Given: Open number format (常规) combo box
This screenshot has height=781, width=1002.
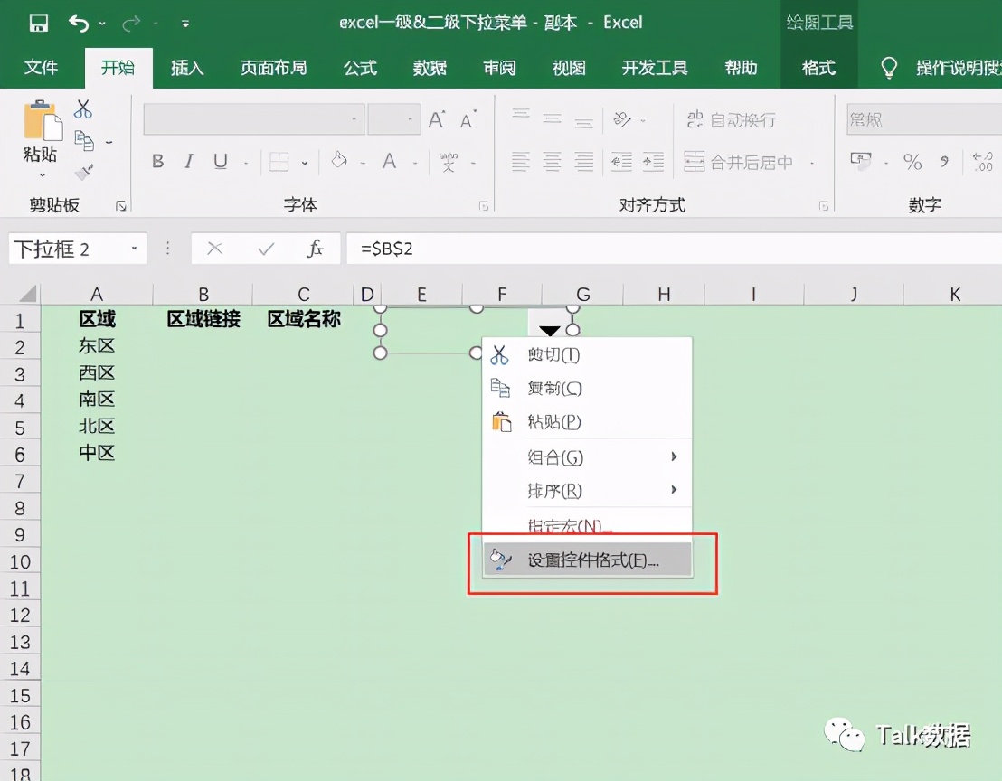Looking at the screenshot, I should [924, 119].
